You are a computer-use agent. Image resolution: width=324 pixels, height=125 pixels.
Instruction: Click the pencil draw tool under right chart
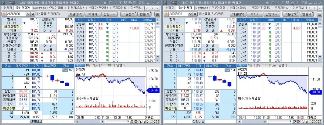[307, 122]
